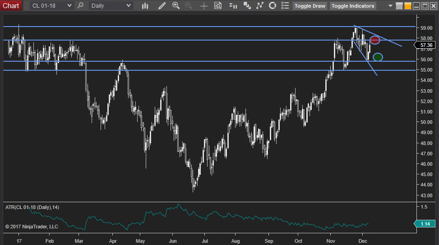439x245 pixels.
Task: Click the Jun label on time axis
Action: (x=173, y=241)
